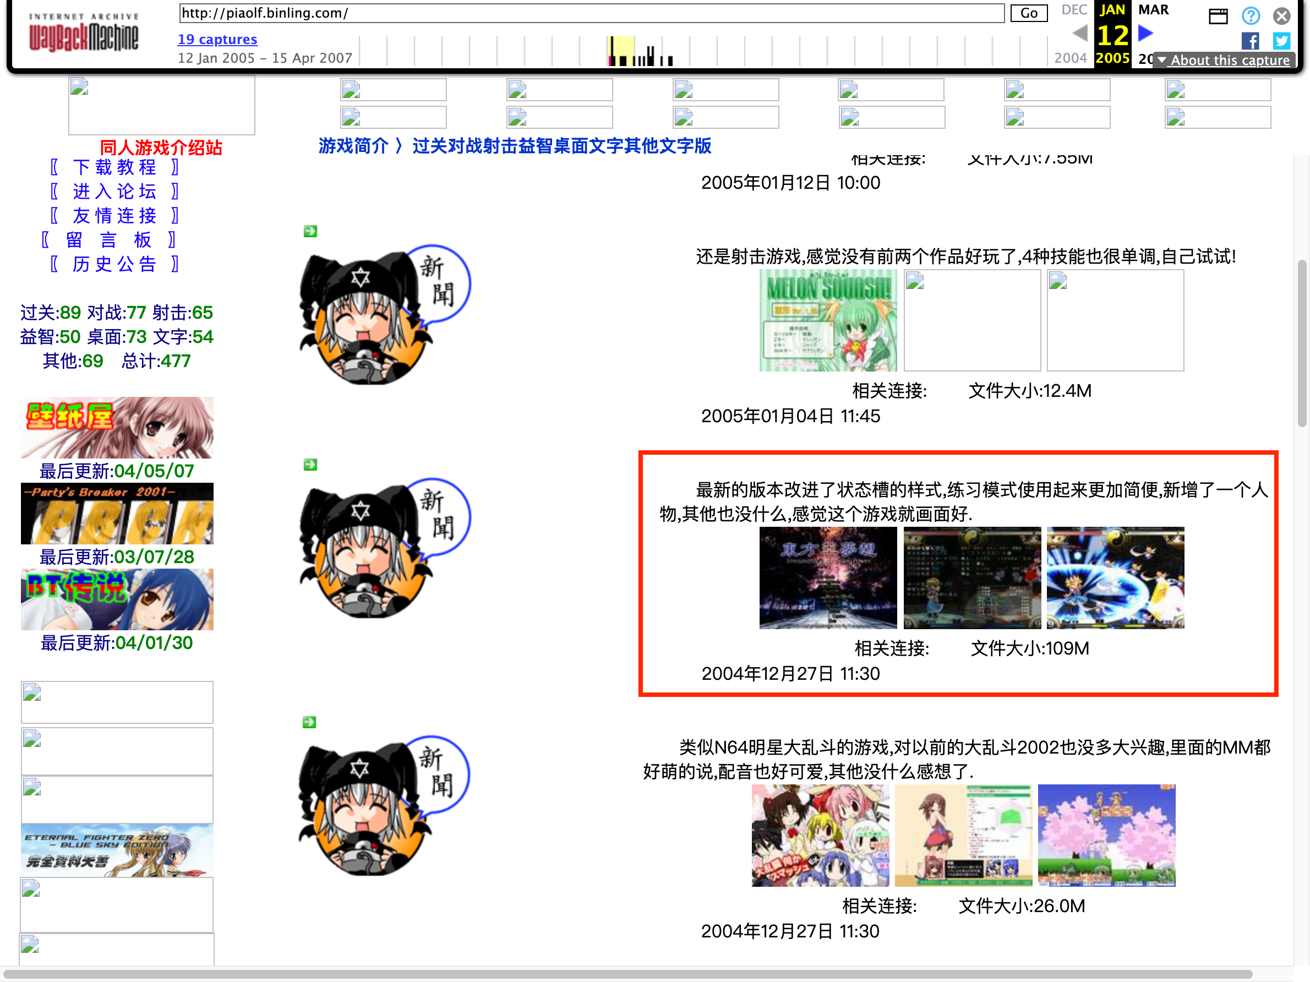Select 游戏简介 in the top menu
This screenshot has width=1310, height=982.
(353, 146)
